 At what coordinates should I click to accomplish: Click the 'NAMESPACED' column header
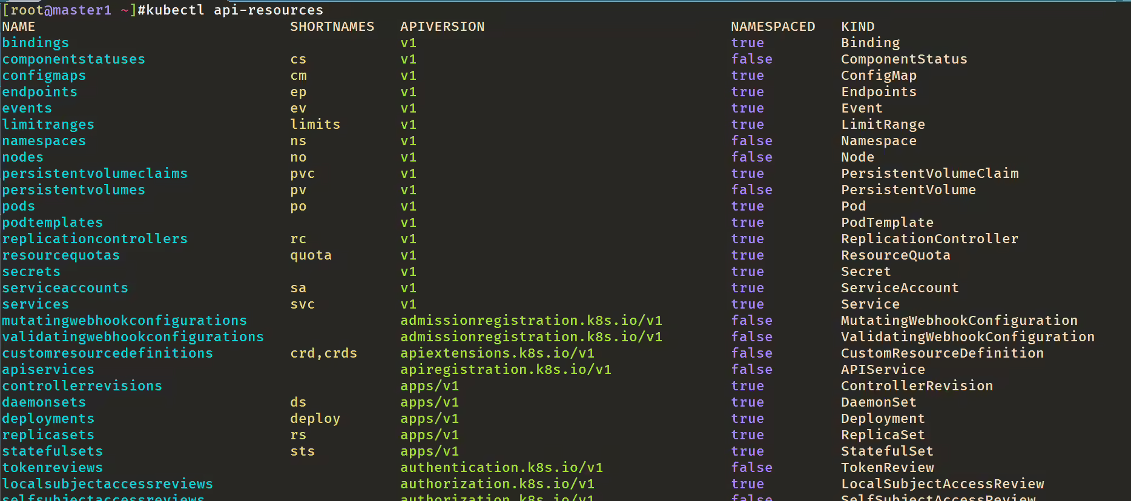pos(773,27)
